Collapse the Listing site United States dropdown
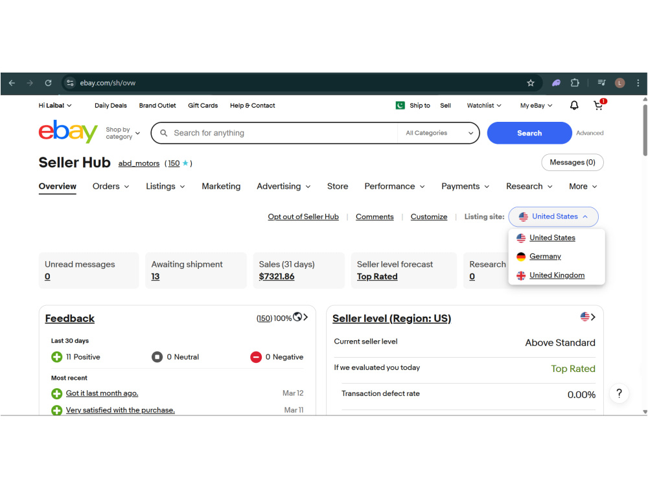648x486 pixels. coord(553,216)
